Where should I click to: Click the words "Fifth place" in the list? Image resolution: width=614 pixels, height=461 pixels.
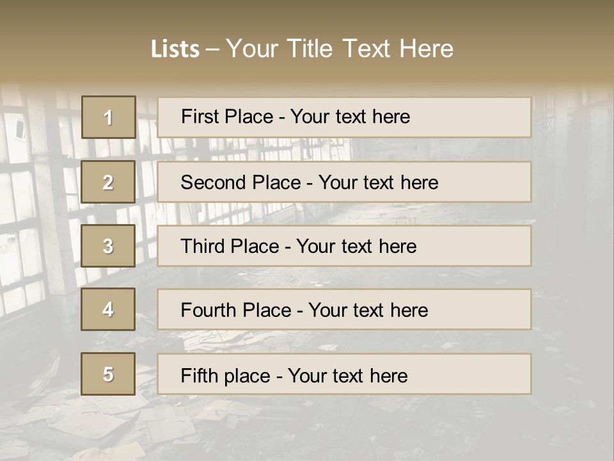225,375
